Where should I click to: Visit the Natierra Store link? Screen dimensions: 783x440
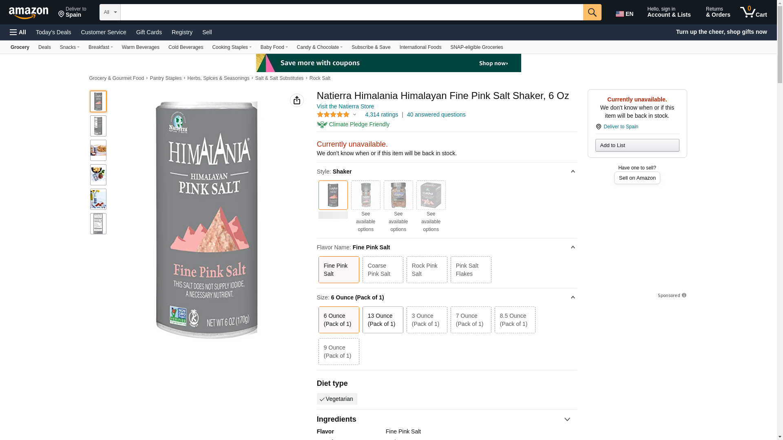coord(345,106)
